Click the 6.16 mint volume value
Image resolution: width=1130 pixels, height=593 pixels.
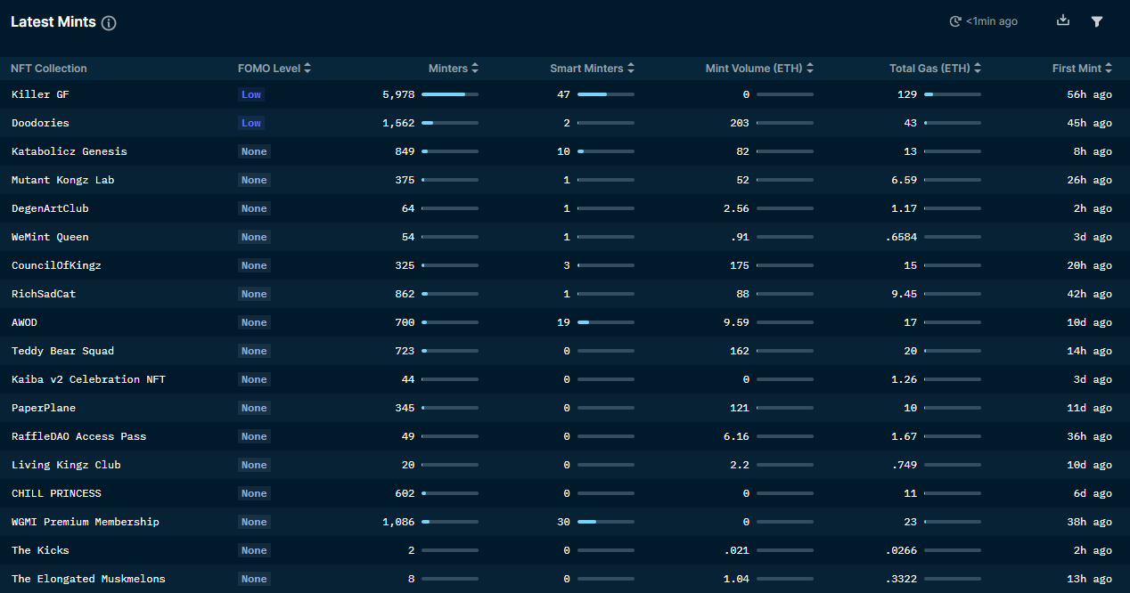coord(736,436)
